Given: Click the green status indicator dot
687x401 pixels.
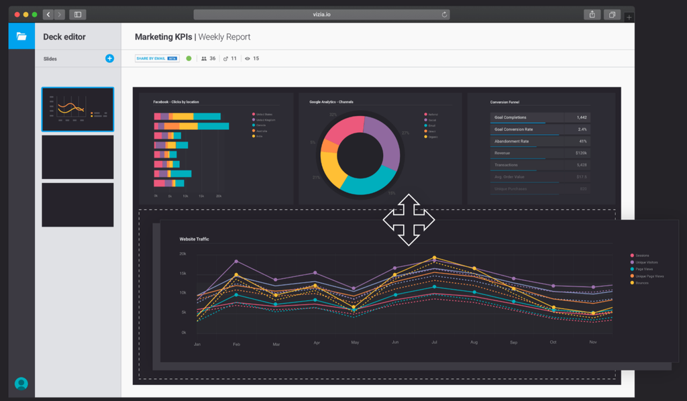Looking at the screenshot, I should coord(189,58).
